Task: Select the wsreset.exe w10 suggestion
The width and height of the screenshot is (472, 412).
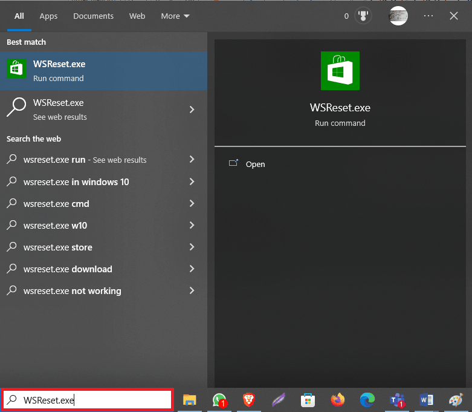Action: [103, 226]
